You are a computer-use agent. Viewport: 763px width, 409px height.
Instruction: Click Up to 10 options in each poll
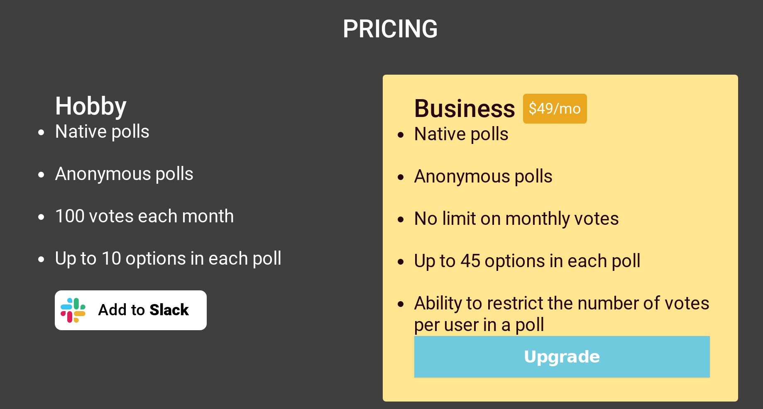[168, 258]
